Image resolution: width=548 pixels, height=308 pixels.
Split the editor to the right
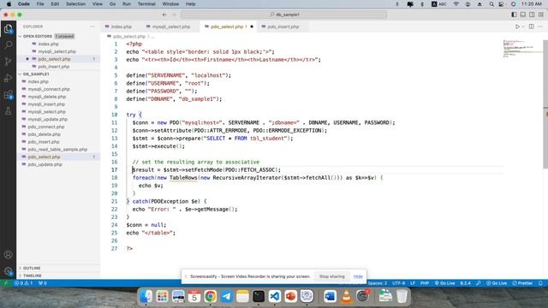(531, 27)
